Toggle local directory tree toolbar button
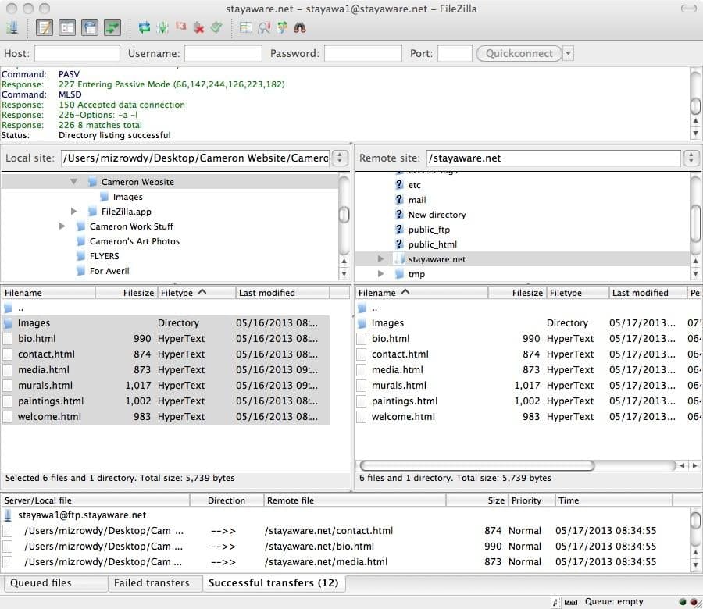Screen dimensions: 703x609 click(67, 28)
